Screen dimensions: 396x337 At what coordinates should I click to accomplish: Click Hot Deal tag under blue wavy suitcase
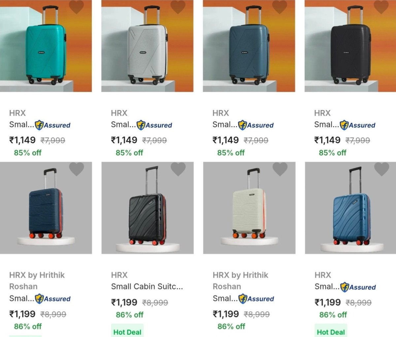(x=331, y=332)
